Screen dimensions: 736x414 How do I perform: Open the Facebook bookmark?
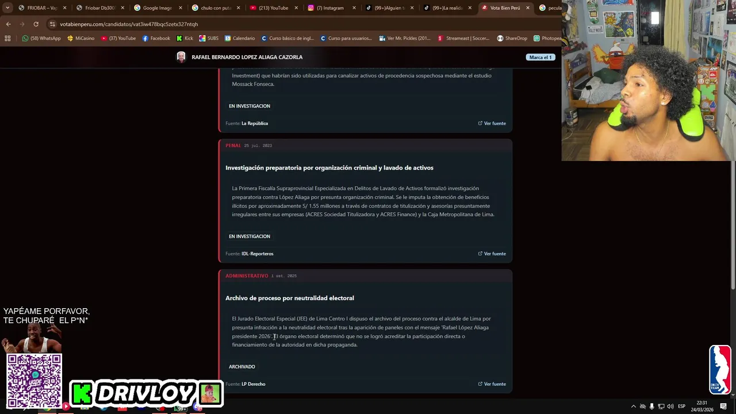(x=156, y=39)
